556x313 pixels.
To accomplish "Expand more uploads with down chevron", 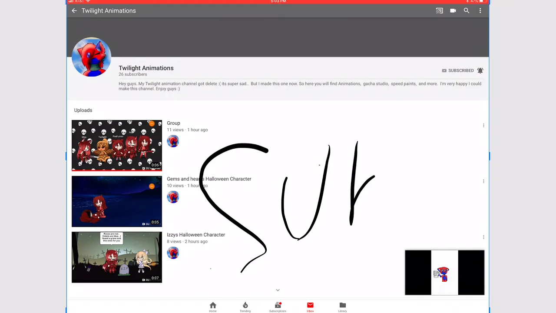I will (278, 290).
